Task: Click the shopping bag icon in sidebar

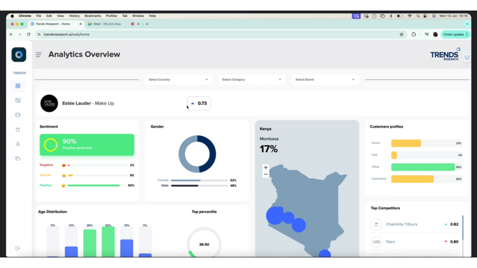Action: [x=18, y=130]
